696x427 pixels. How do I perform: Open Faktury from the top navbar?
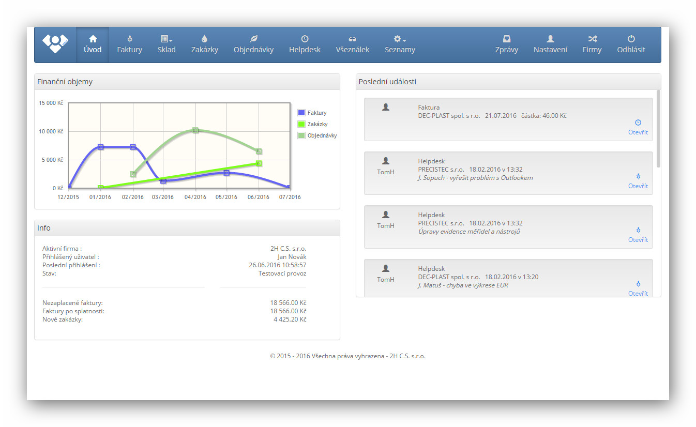tap(129, 44)
